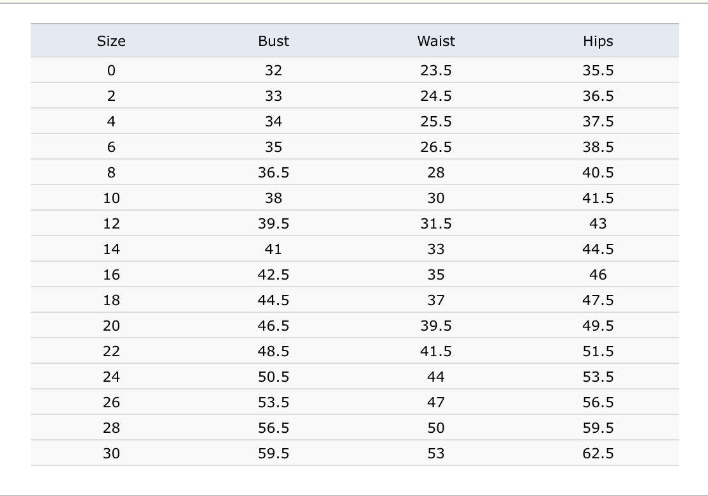
Task: Click the Bust column header
Action: [x=273, y=41]
